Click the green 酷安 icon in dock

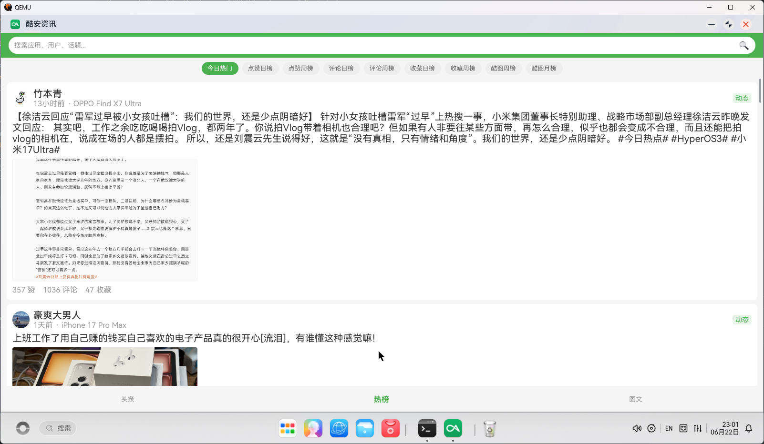coord(453,429)
